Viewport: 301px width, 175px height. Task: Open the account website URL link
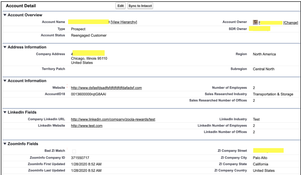pos(106,88)
